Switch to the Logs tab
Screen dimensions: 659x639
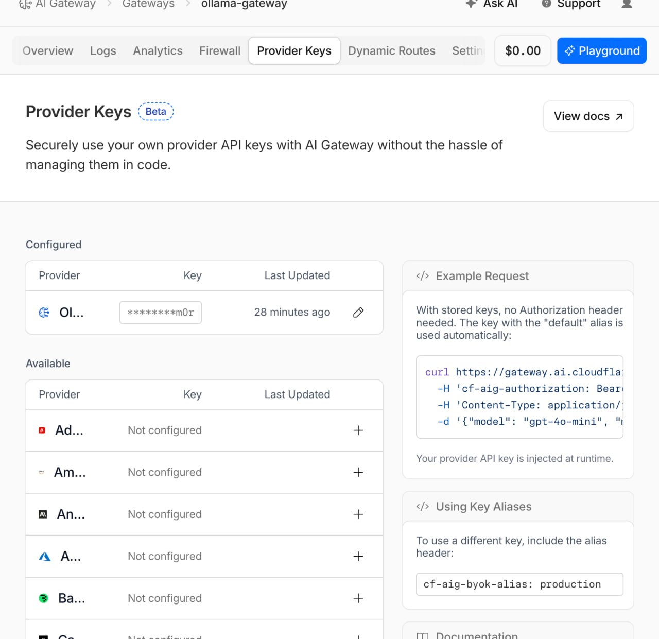103,50
